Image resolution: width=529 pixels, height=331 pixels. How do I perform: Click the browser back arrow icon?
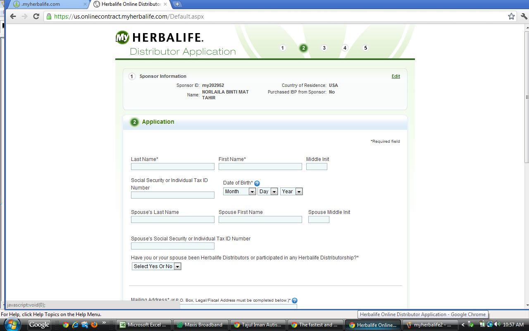tap(13, 17)
